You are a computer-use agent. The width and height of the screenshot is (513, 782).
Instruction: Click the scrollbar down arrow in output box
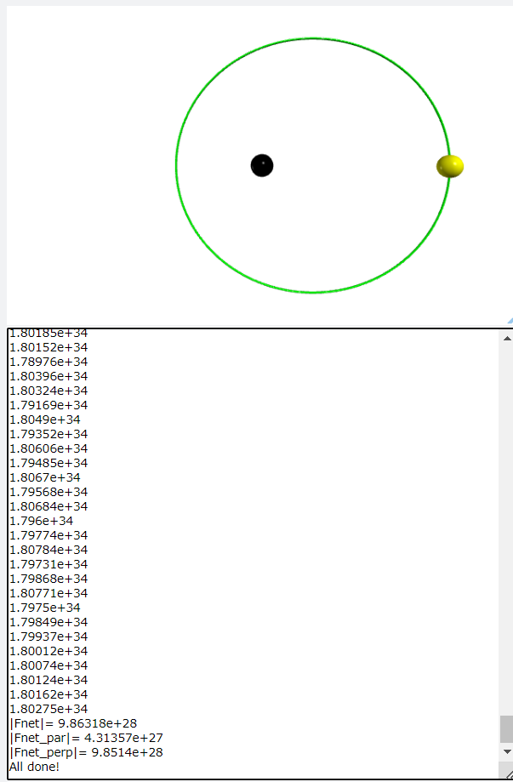[506, 751]
